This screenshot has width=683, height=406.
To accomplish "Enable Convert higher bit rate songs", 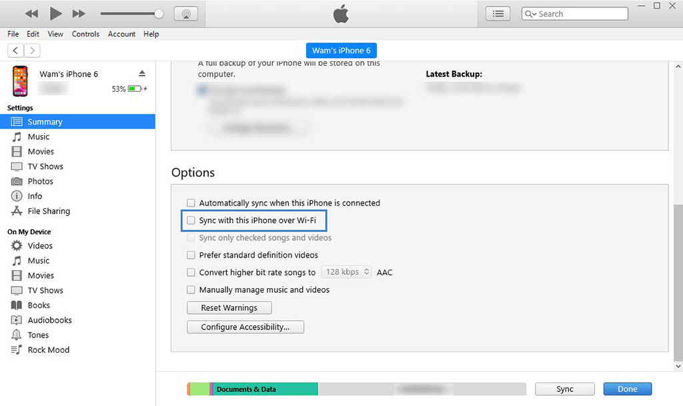I will pos(191,272).
